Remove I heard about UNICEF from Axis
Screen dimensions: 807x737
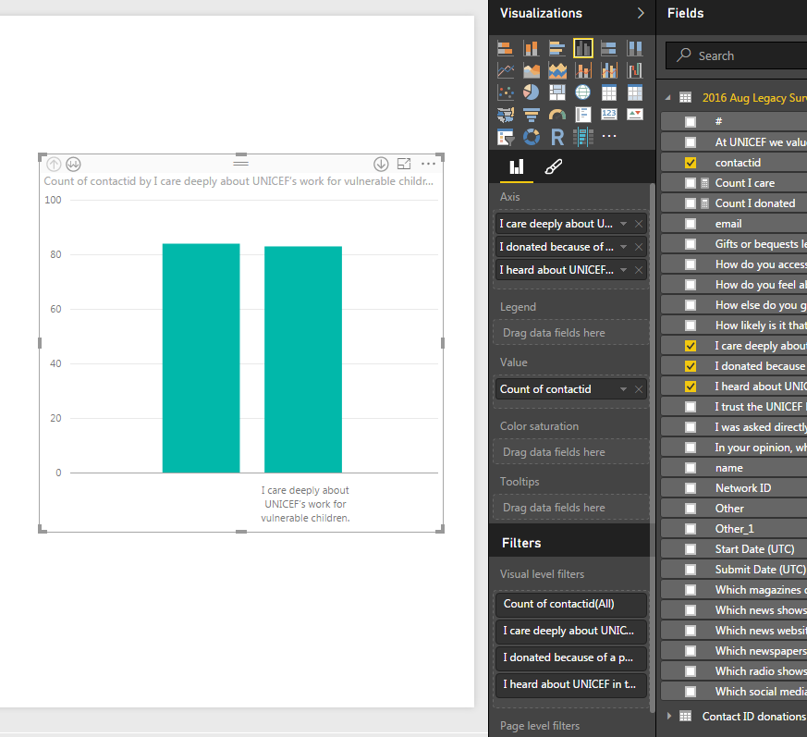(x=639, y=270)
